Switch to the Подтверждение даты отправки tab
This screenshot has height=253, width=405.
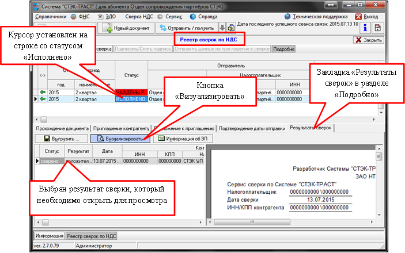(252, 128)
